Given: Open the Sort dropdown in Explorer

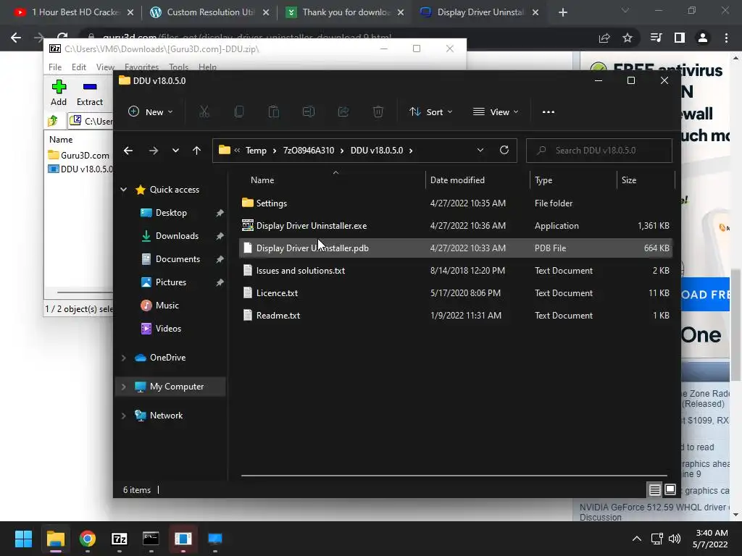Looking at the screenshot, I should click(430, 112).
